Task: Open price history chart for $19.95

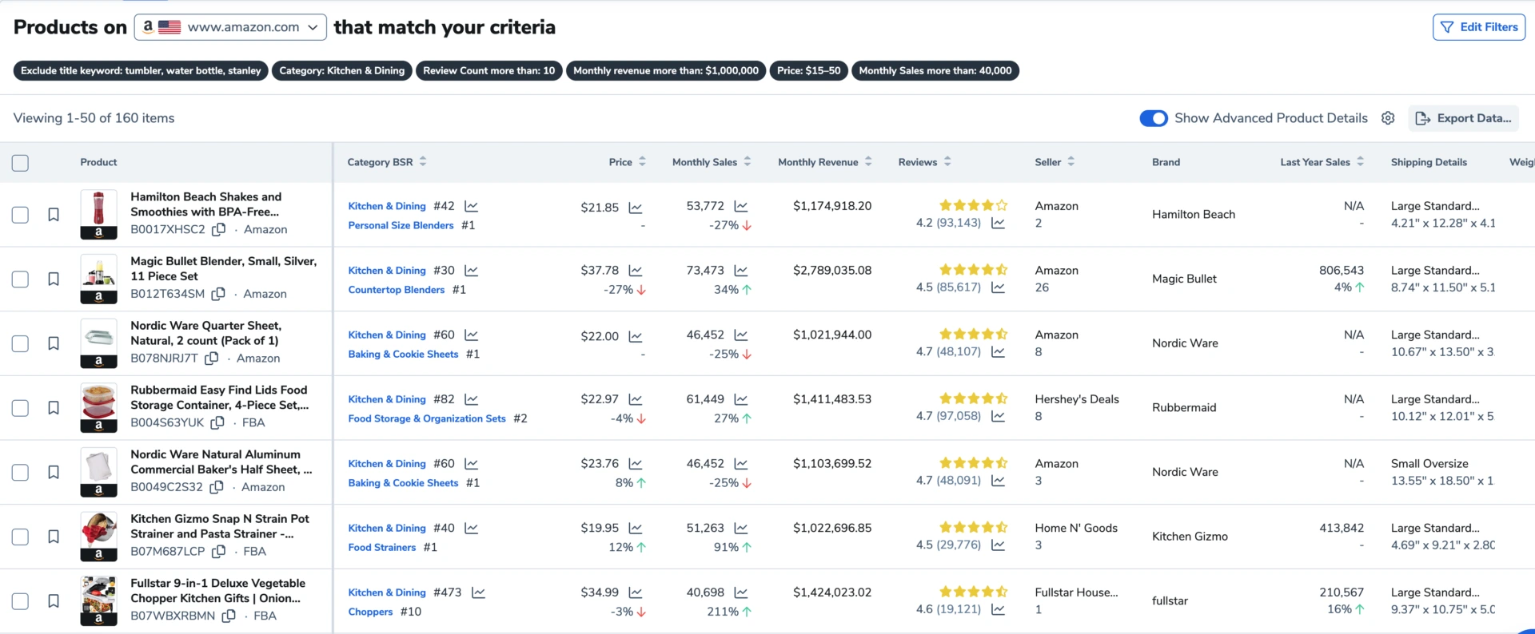Action: pyautogui.click(x=635, y=529)
